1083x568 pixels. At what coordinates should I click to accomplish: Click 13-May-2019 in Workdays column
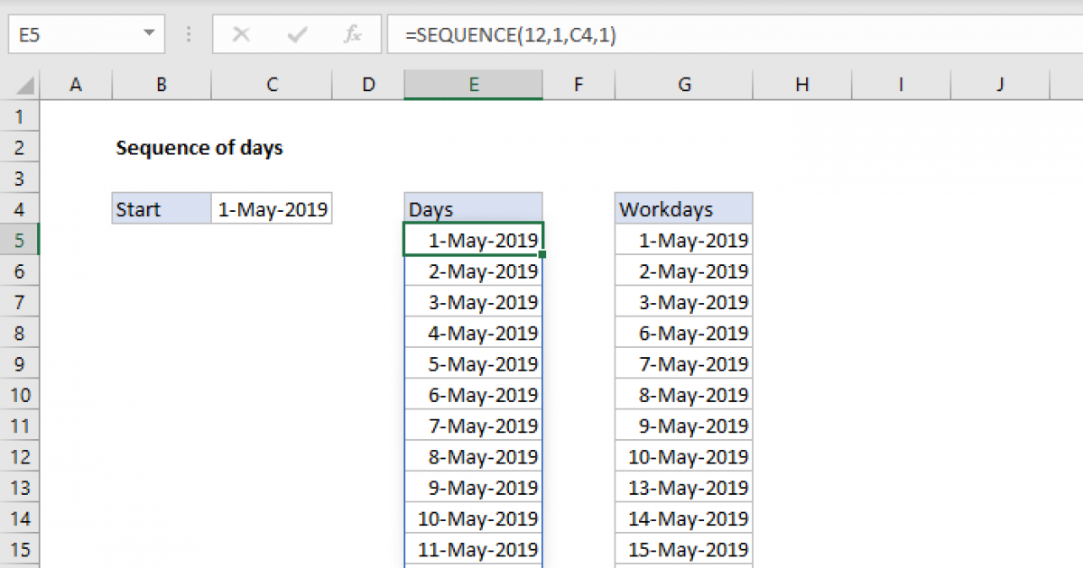pyautogui.click(x=688, y=488)
